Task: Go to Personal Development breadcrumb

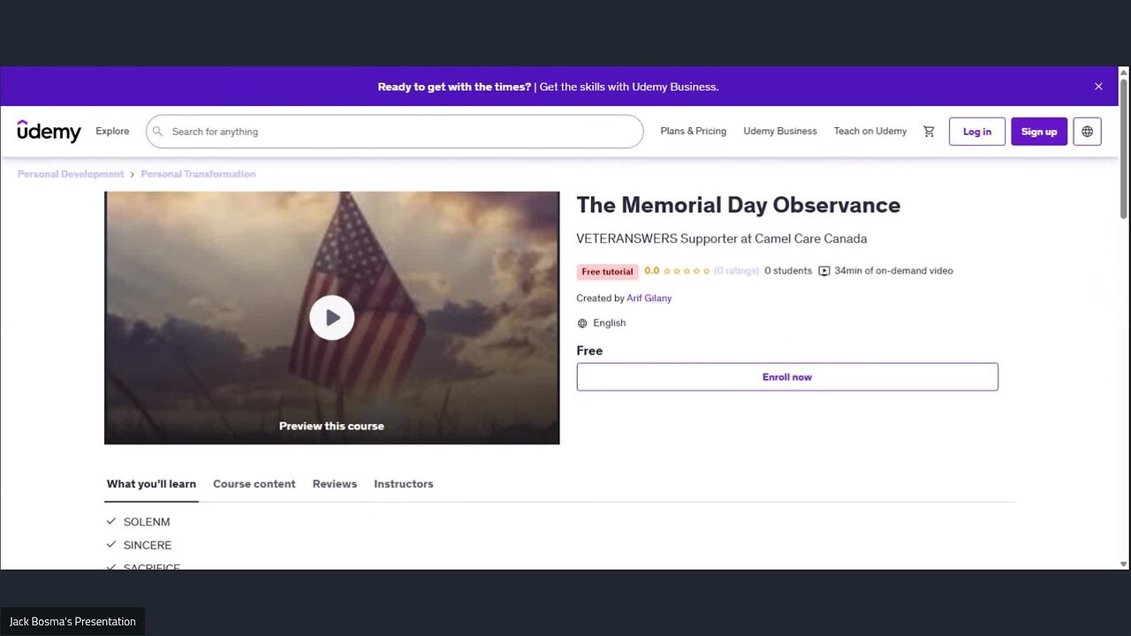Action: [71, 174]
